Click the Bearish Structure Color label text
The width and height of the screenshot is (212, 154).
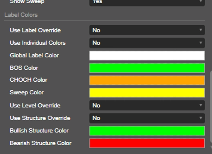(x=41, y=143)
